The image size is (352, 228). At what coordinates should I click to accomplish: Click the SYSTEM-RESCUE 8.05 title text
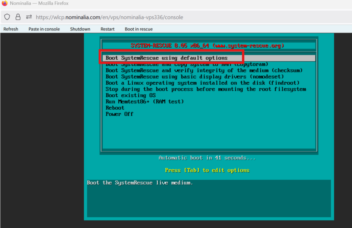point(207,46)
